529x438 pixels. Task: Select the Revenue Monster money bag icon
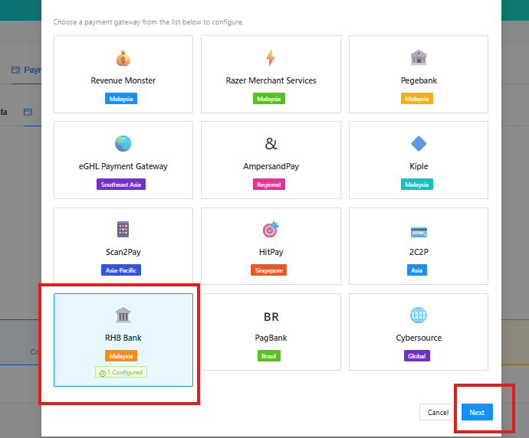tap(123, 58)
